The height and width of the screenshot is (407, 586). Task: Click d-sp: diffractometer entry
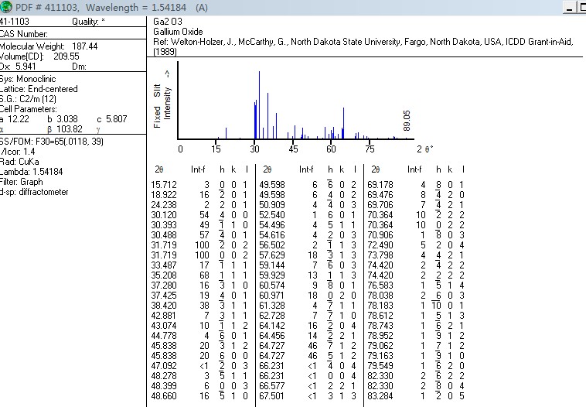(34, 192)
